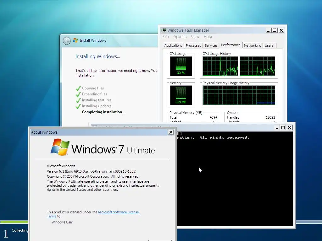Click the Physical Memory Usage History graph

pos(239,95)
